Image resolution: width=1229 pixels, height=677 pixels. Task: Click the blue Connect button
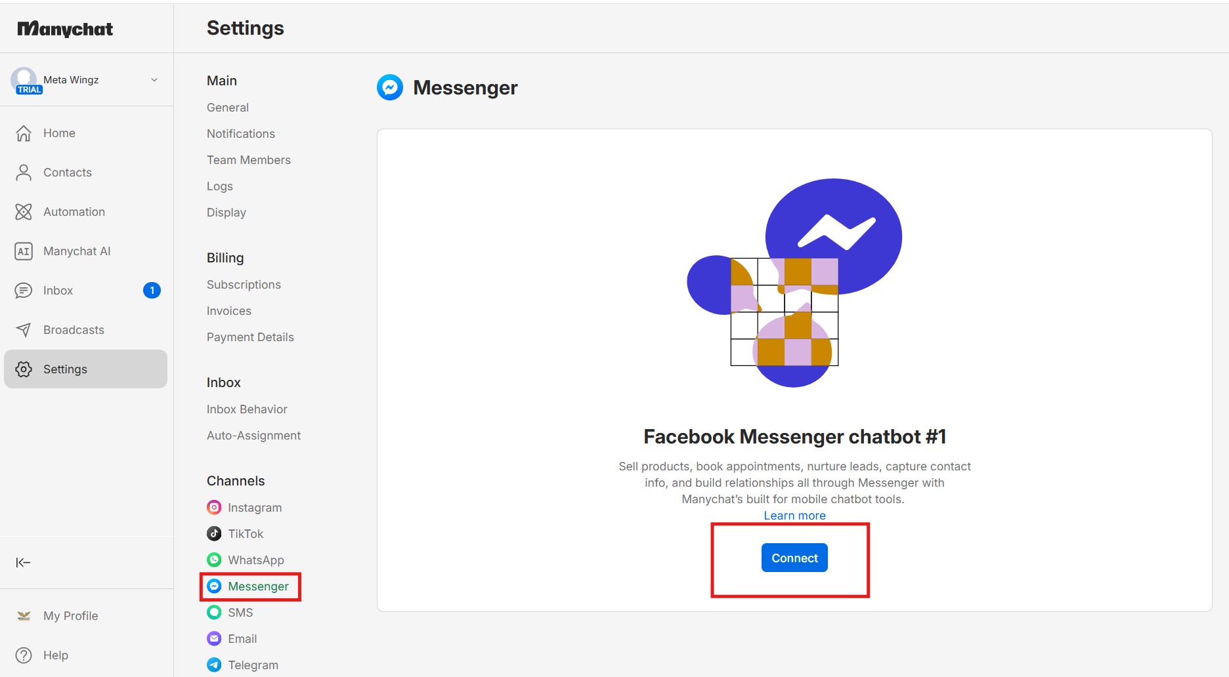coord(794,558)
